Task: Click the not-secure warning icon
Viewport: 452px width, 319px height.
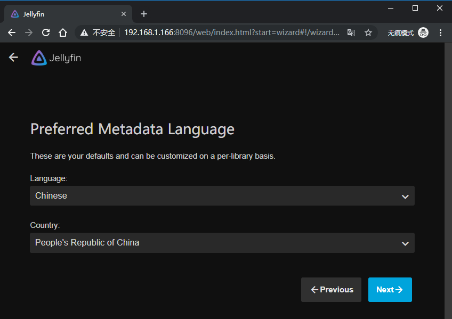Action: coord(84,32)
